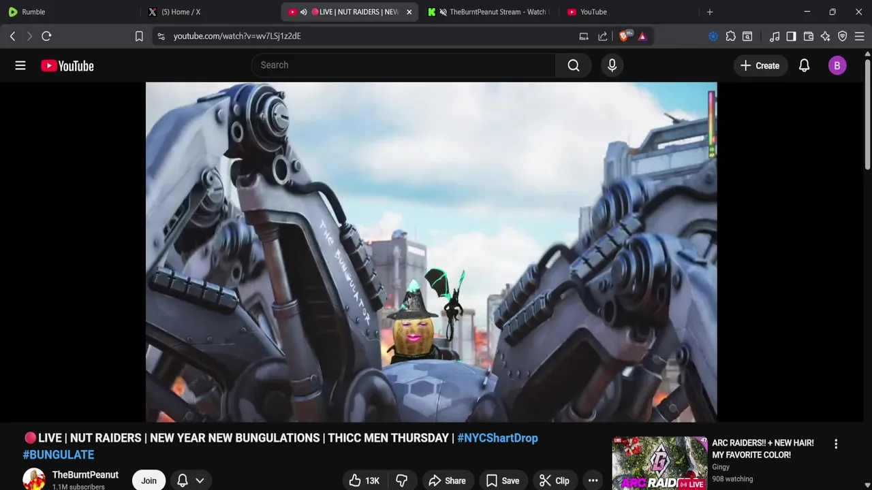Open Brave Shields lion icon
The height and width of the screenshot is (490, 872).
click(x=624, y=36)
